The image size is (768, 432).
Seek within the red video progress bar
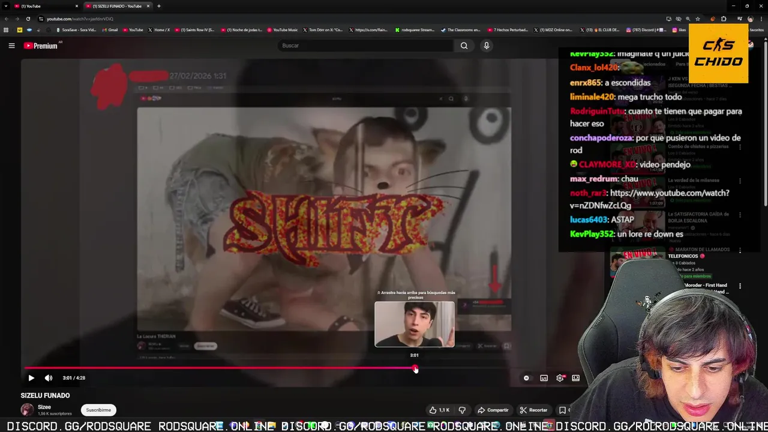220,368
